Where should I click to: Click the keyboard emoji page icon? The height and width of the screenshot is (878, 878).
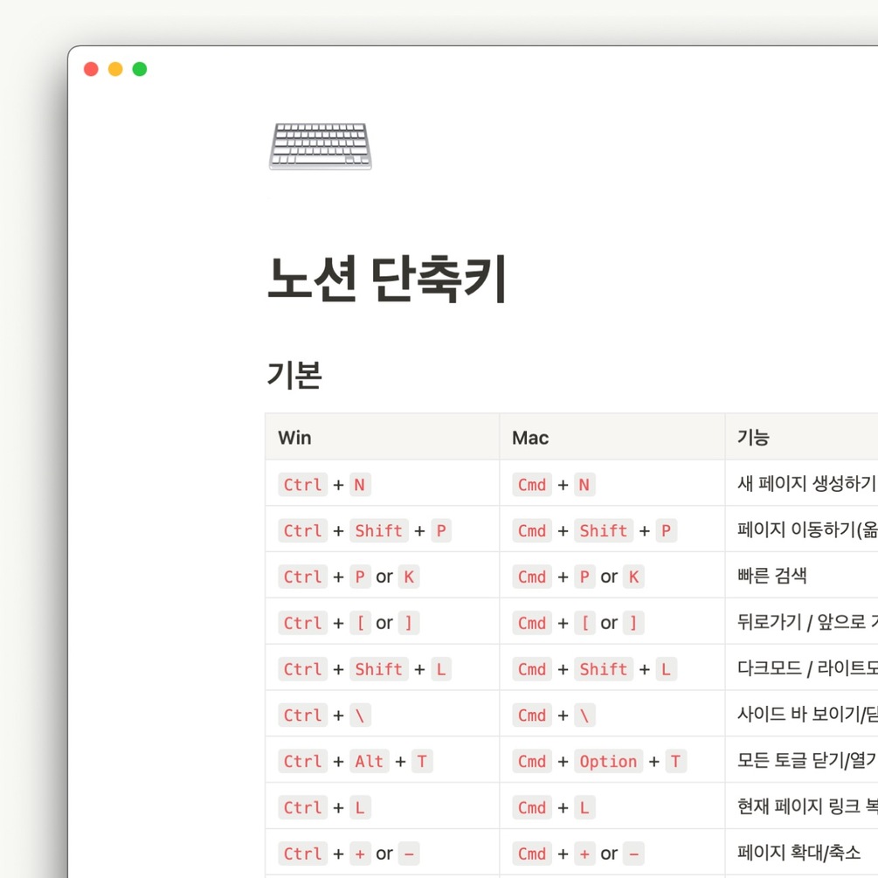click(321, 146)
